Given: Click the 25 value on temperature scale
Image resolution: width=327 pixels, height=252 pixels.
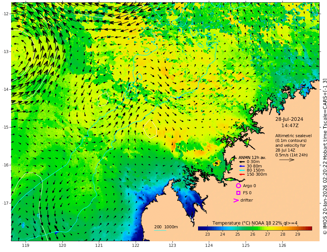Looking at the screenshot, I should (x=237, y=234).
